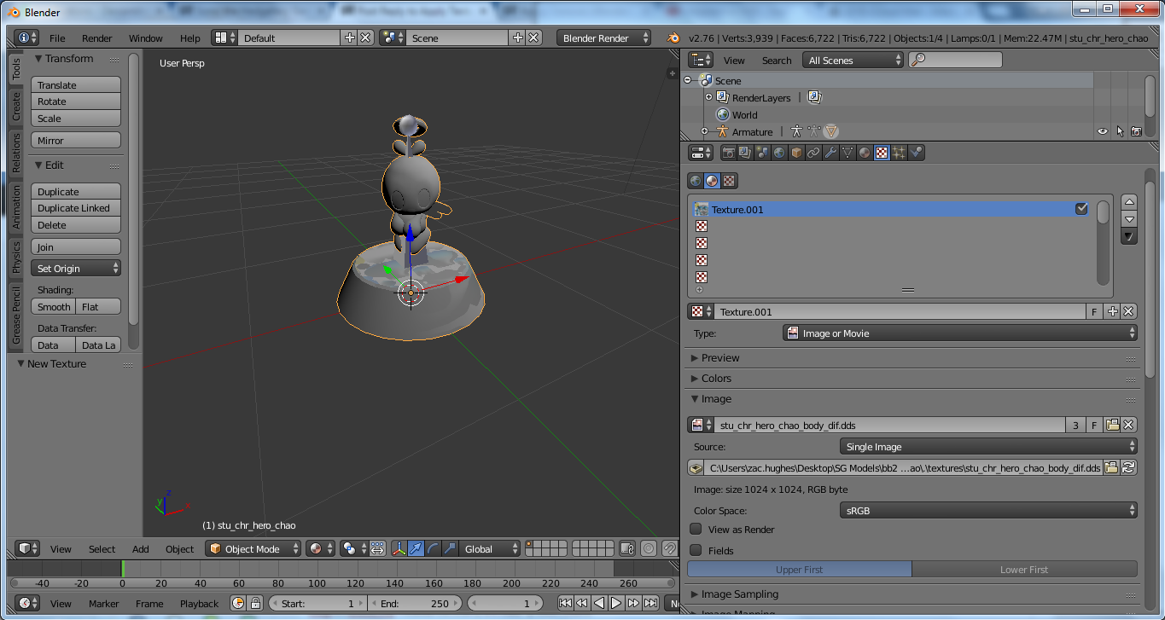
Task: Open image file browser next to image name
Action: tap(1112, 425)
